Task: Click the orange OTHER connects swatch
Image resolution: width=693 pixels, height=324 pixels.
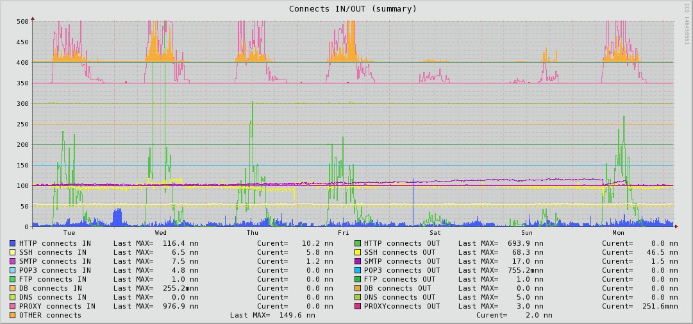Action: (x=12, y=315)
